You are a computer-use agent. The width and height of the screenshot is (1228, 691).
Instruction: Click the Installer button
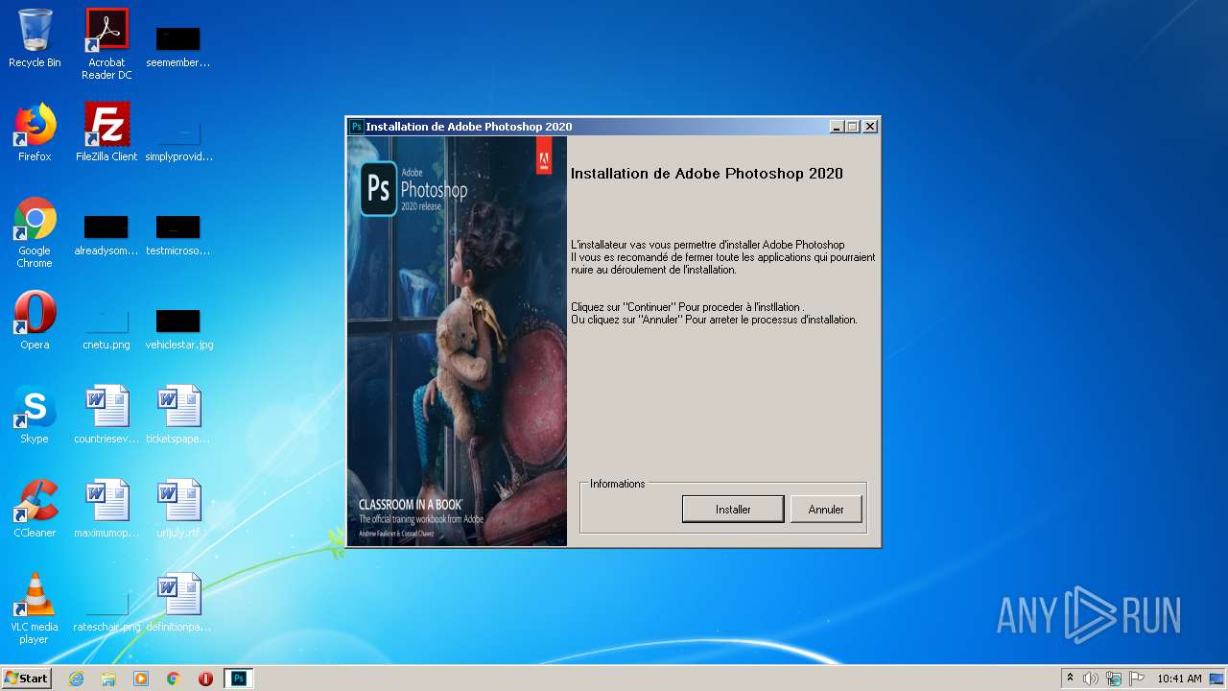point(733,510)
